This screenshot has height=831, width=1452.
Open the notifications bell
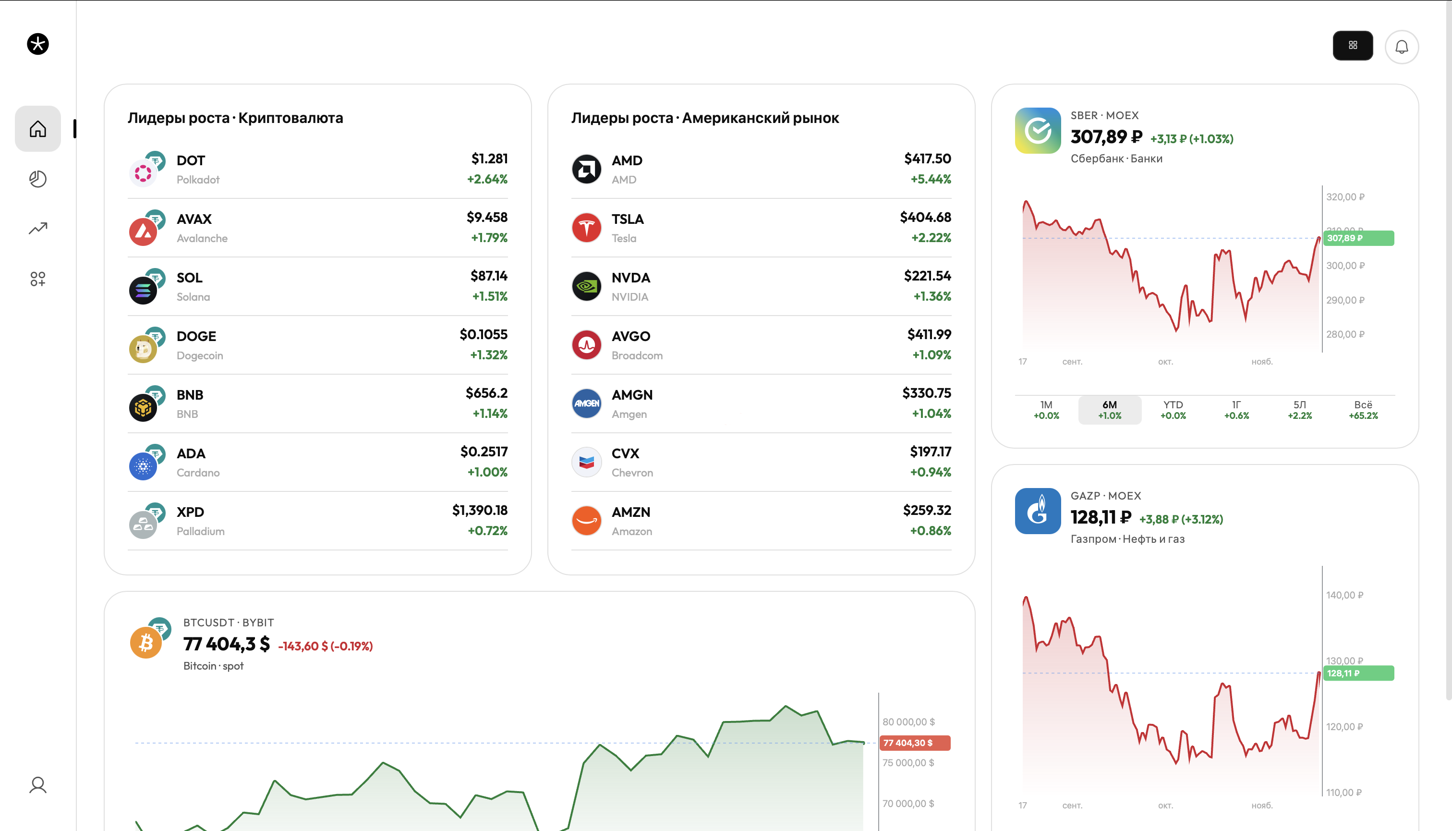[1402, 46]
